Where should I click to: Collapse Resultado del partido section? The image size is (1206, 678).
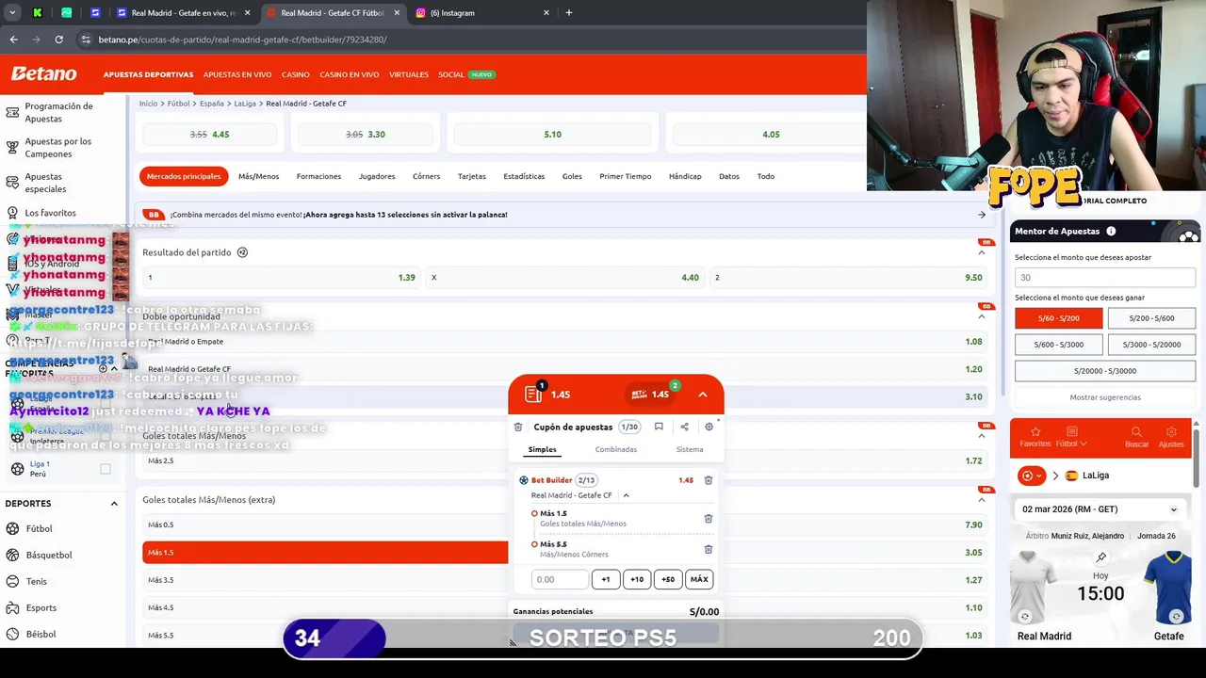coord(981,252)
